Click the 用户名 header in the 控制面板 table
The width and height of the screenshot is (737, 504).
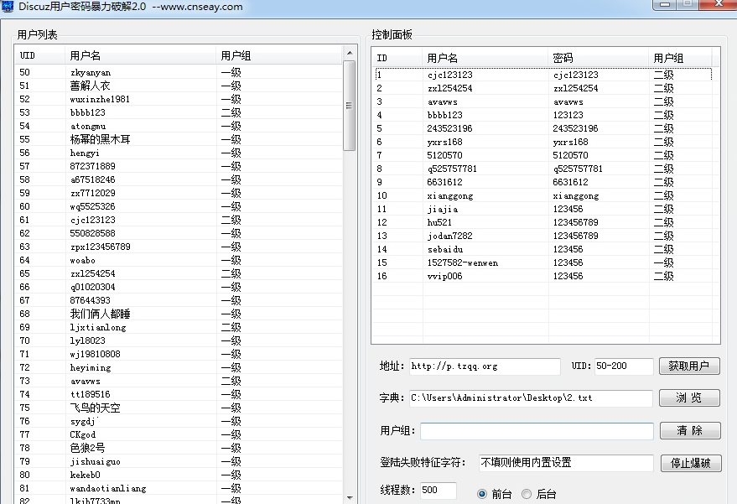(x=485, y=59)
